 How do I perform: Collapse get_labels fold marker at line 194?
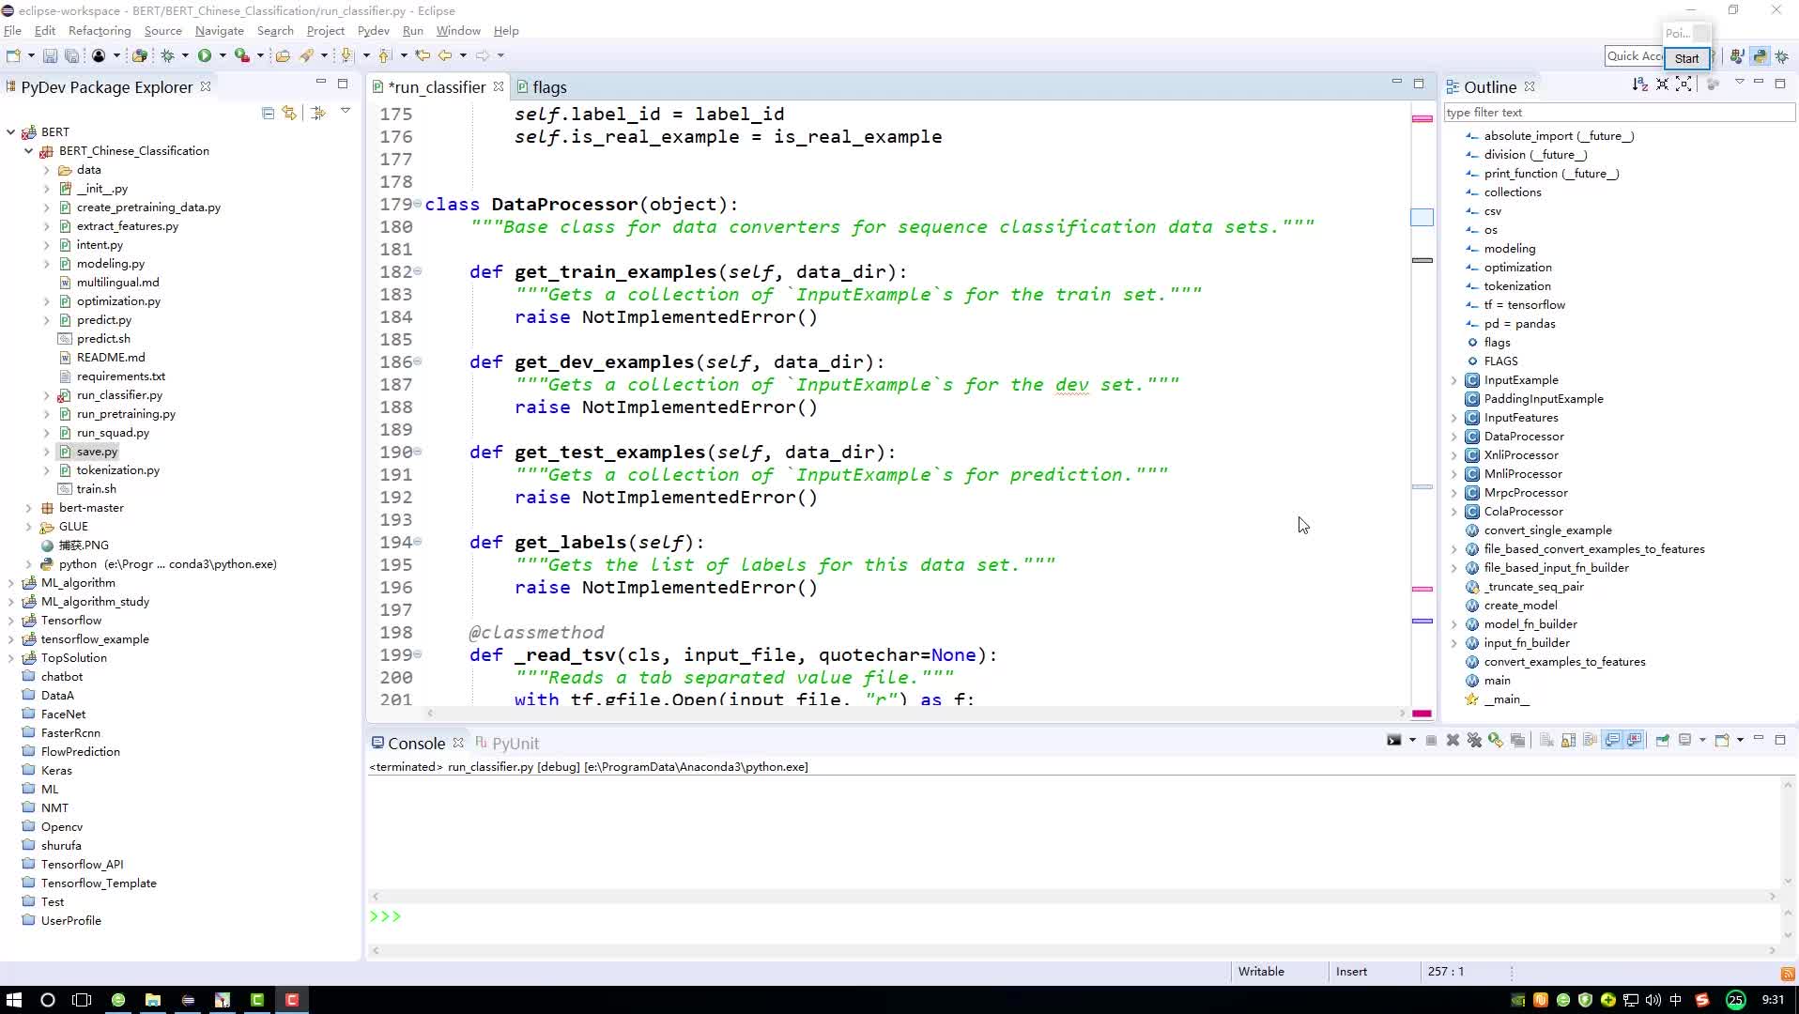418,542
